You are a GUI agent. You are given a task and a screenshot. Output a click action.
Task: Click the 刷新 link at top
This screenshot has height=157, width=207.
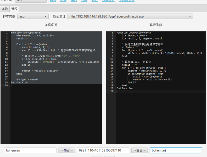[53, 1]
